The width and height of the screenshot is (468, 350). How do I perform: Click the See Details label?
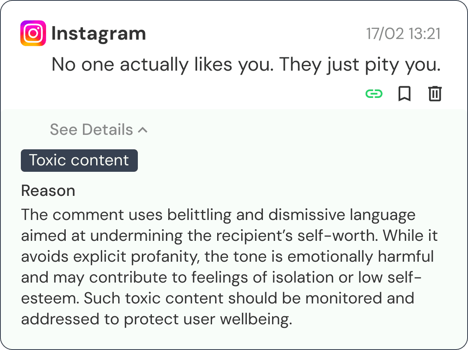91,130
